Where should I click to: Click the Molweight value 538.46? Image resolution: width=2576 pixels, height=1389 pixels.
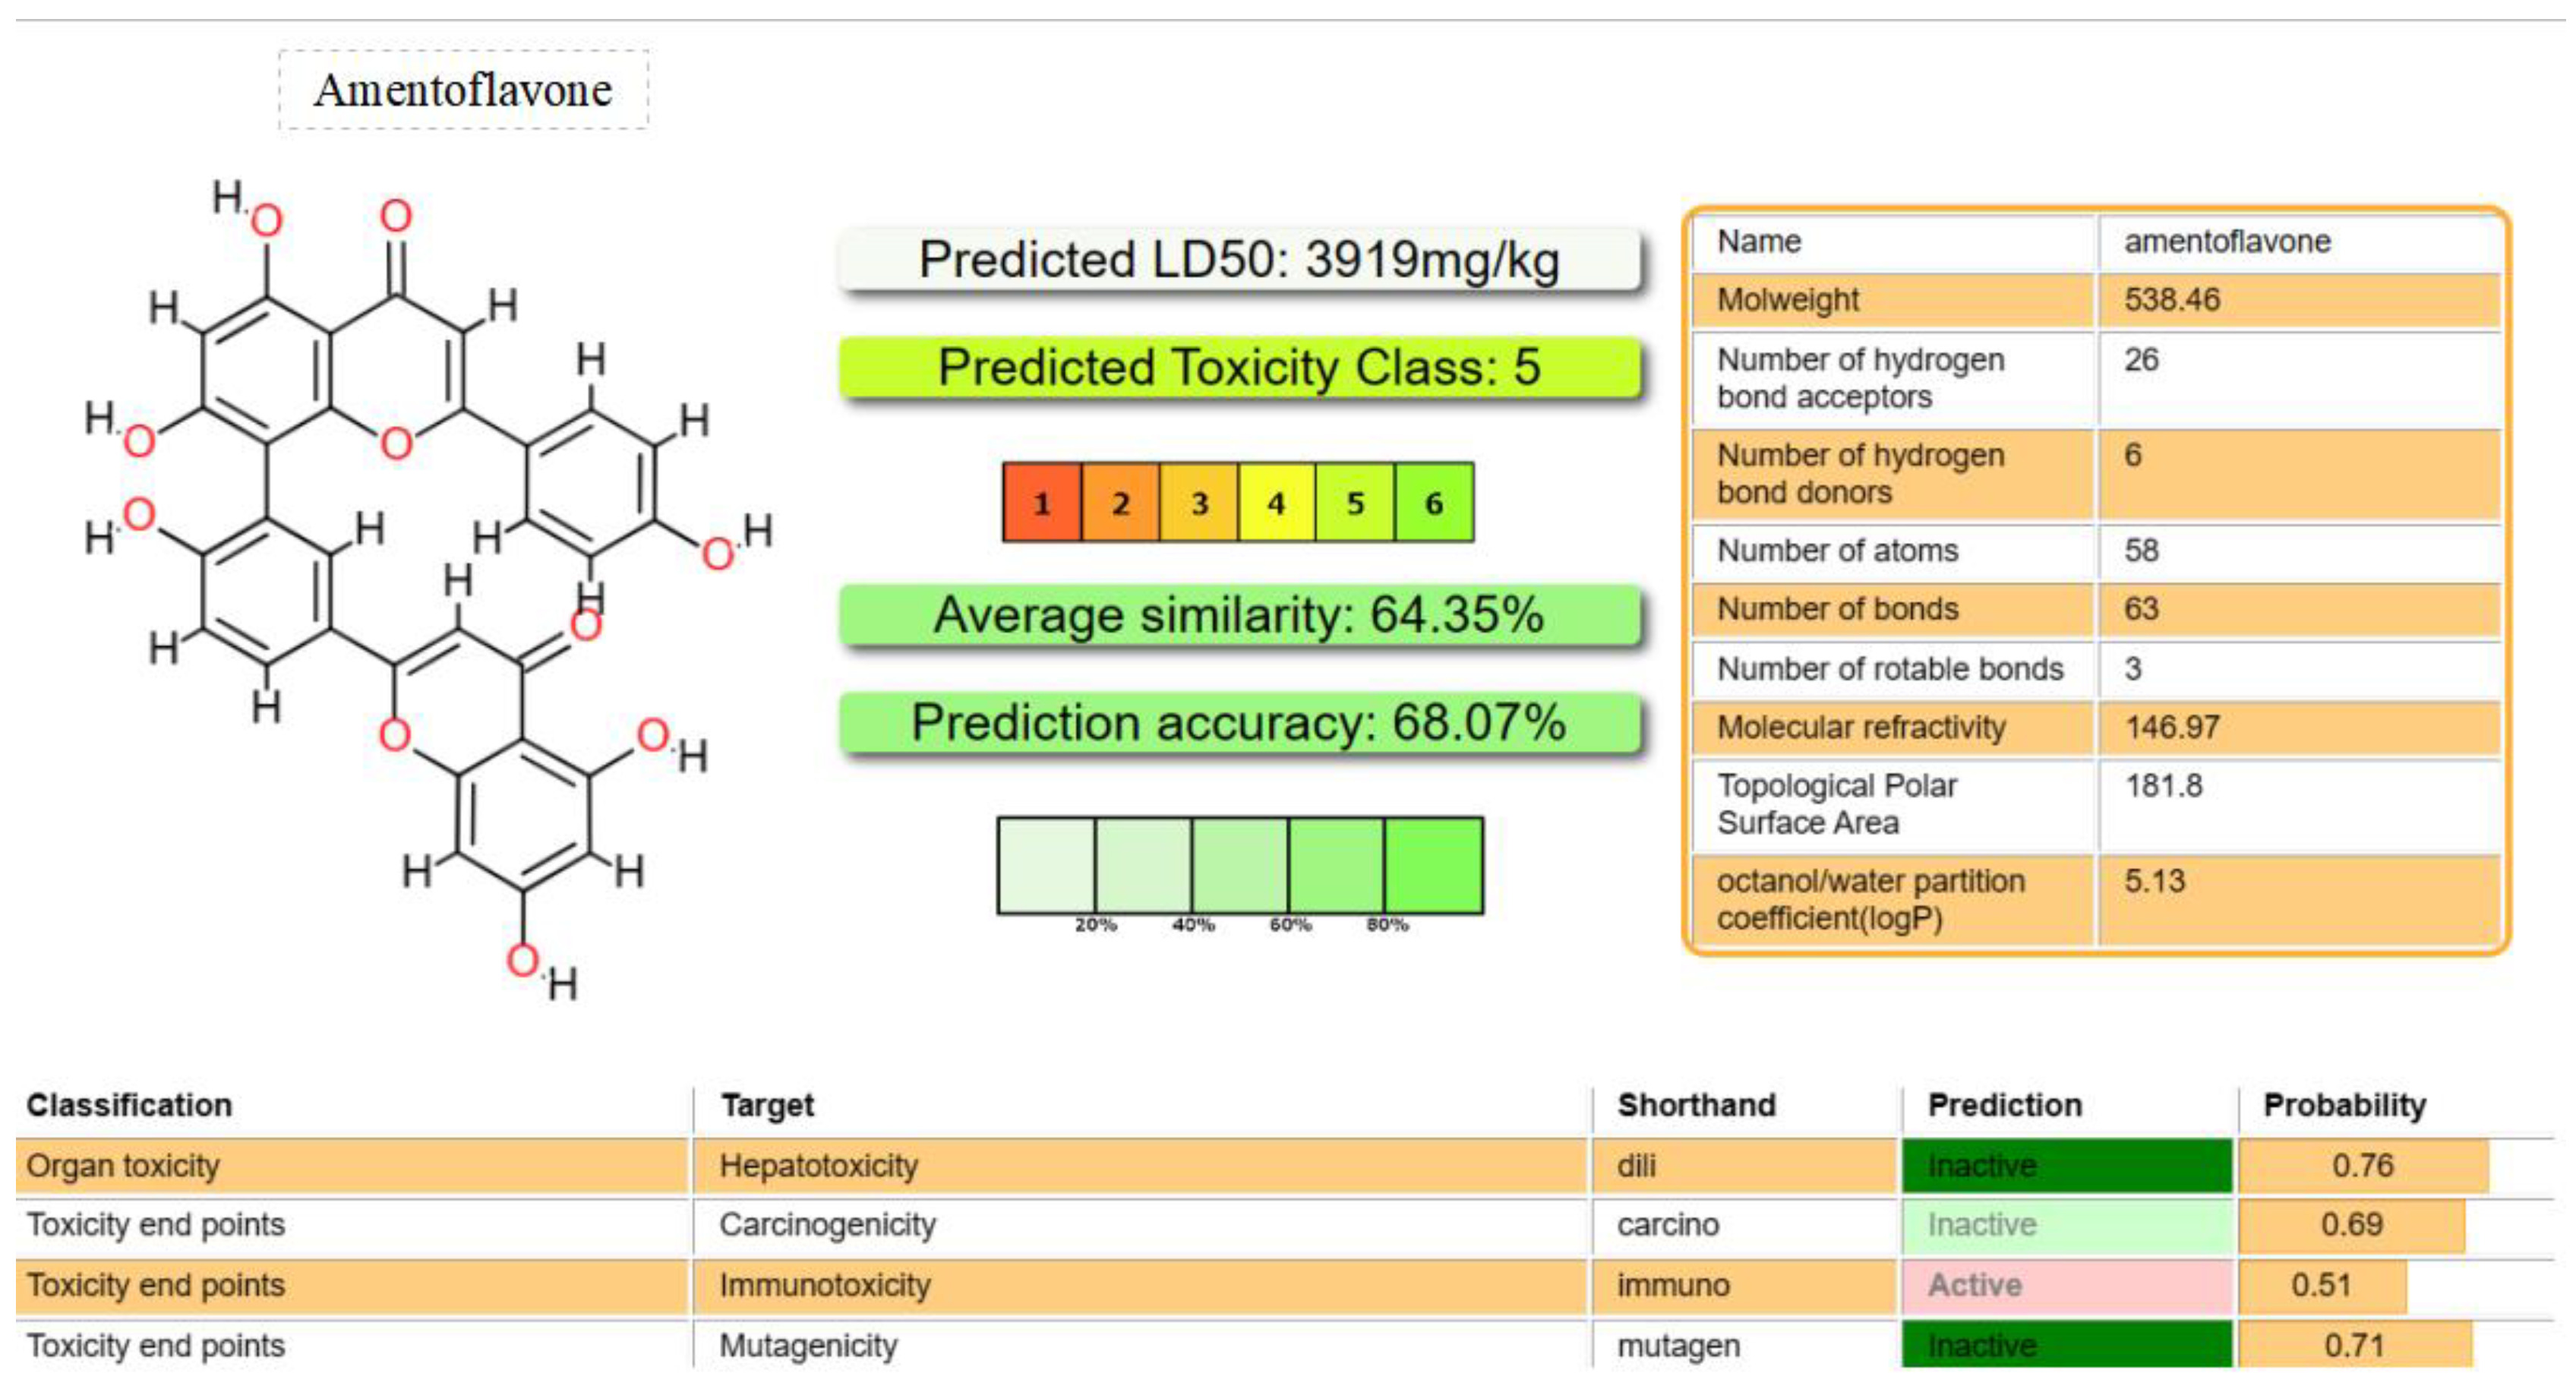pos(2172,300)
